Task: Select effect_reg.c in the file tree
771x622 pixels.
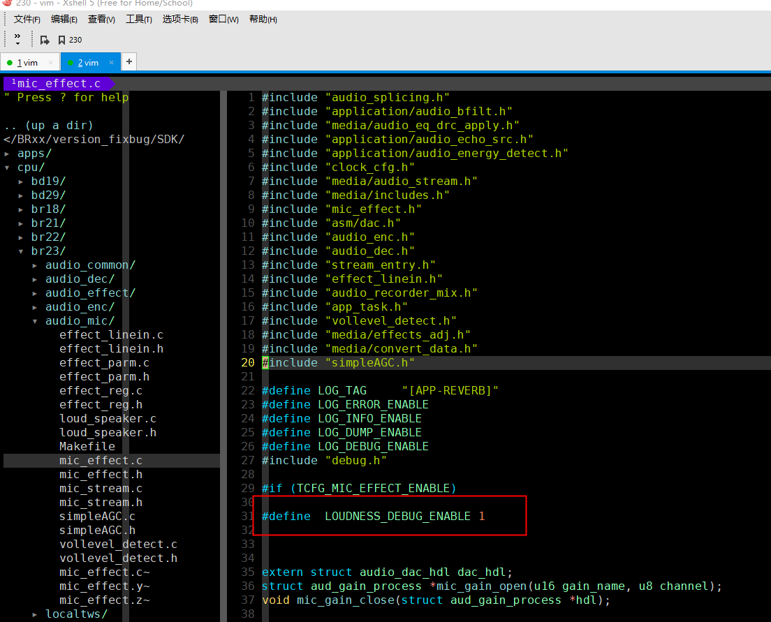Action: [101, 391]
